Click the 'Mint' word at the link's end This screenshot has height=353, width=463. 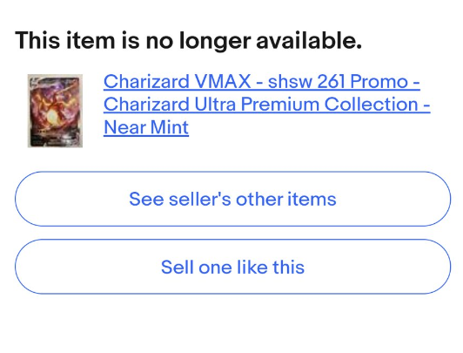(x=170, y=127)
